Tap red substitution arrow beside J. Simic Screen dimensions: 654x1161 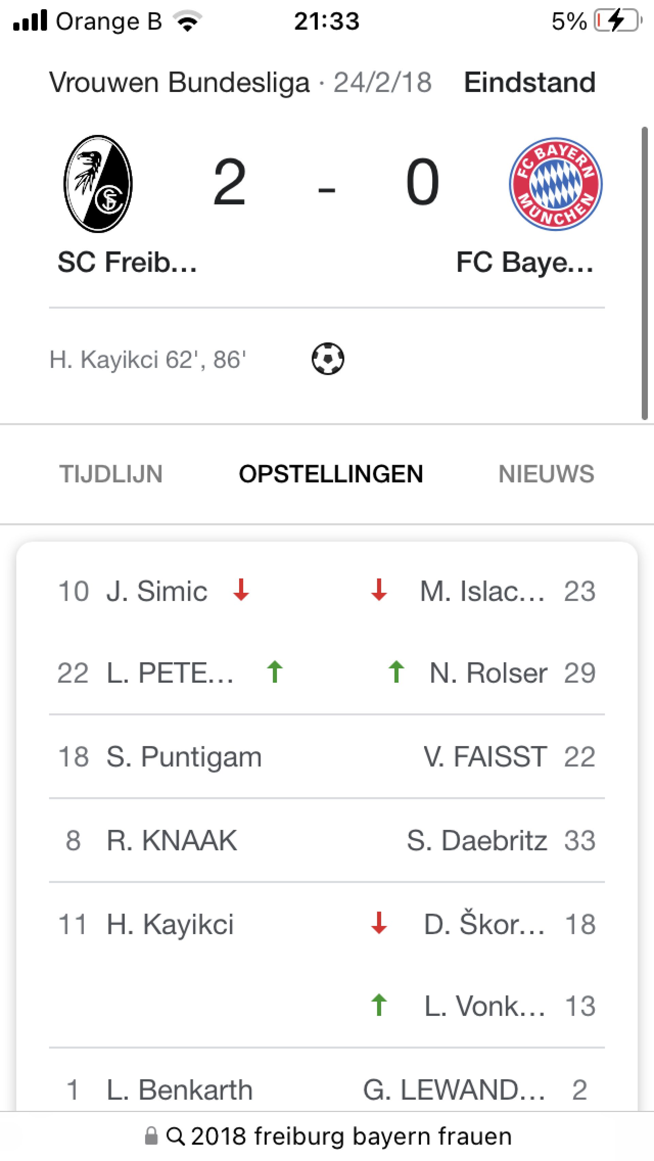241,589
